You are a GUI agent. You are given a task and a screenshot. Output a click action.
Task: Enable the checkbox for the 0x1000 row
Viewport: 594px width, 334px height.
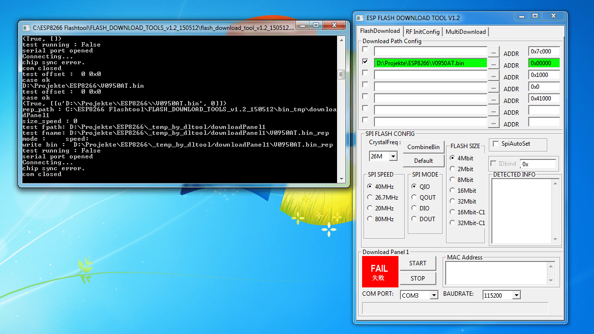(x=365, y=73)
